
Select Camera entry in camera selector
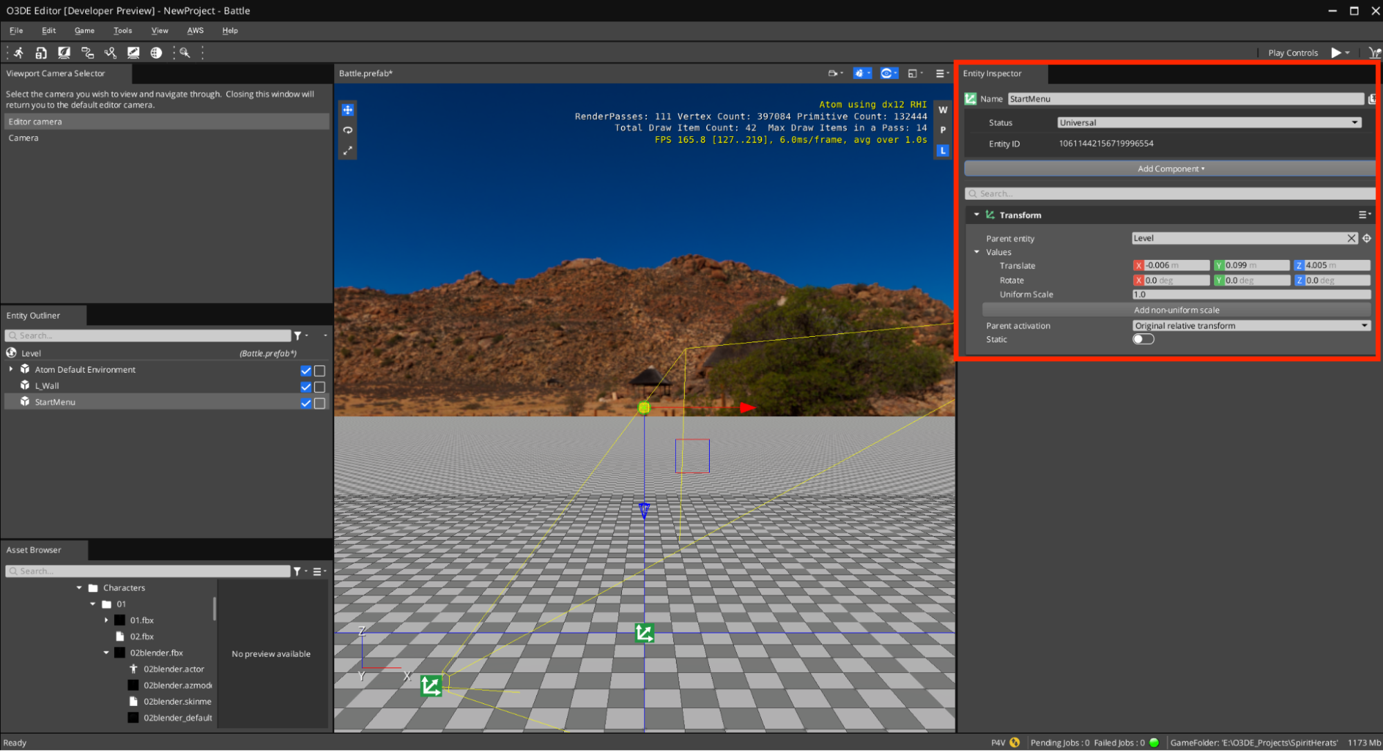point(167,138)
